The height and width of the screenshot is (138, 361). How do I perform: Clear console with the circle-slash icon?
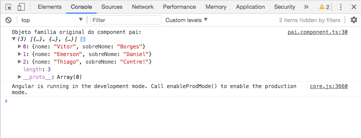click(8, 20)
